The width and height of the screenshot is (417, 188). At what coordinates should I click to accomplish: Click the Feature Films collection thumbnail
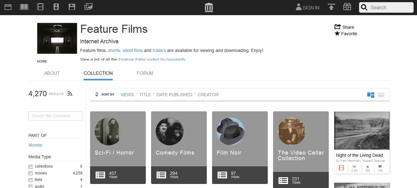[x=57, y=38]
